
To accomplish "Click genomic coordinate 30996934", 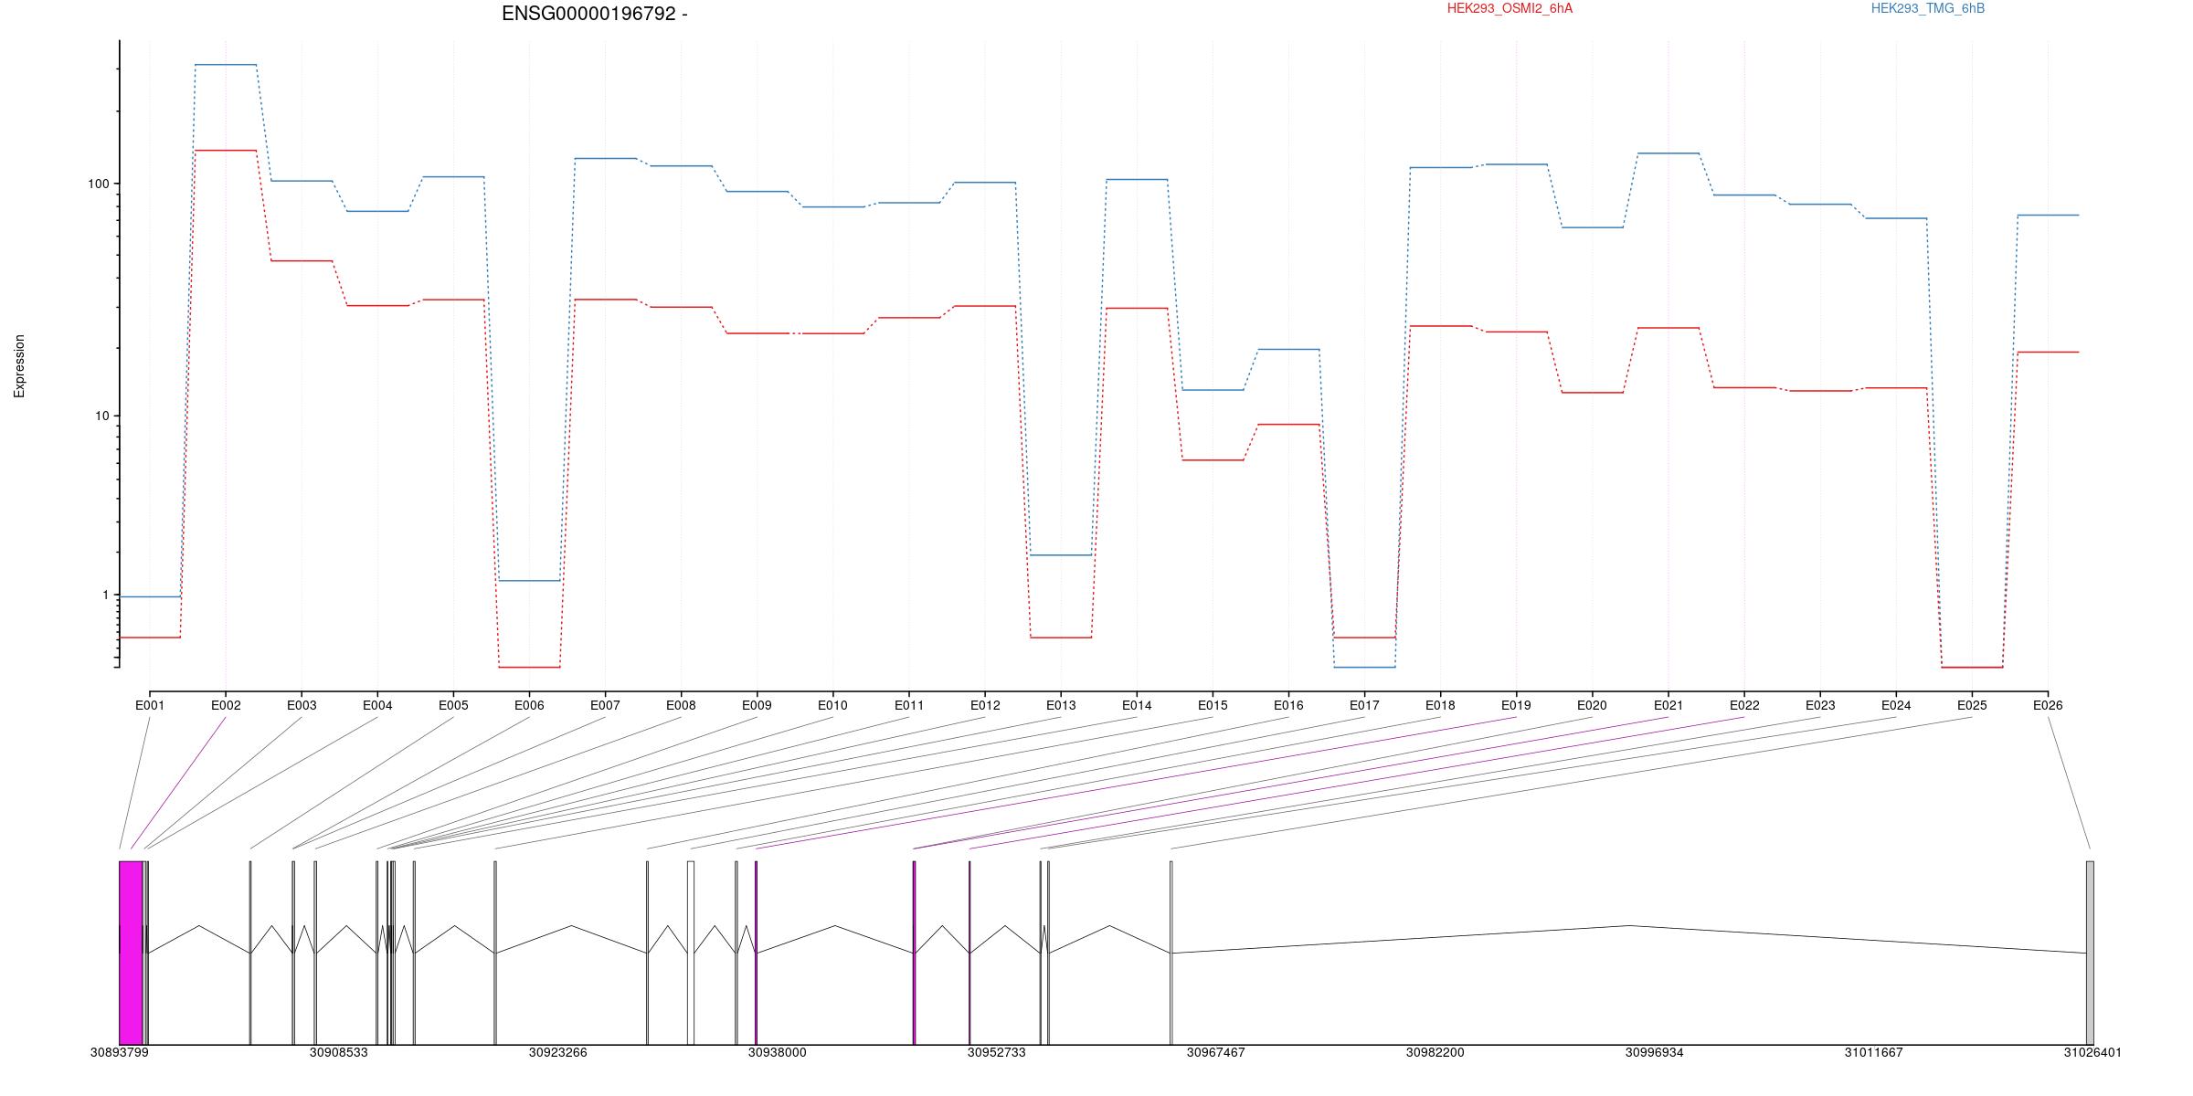I will click(x=1655, y=1052).
